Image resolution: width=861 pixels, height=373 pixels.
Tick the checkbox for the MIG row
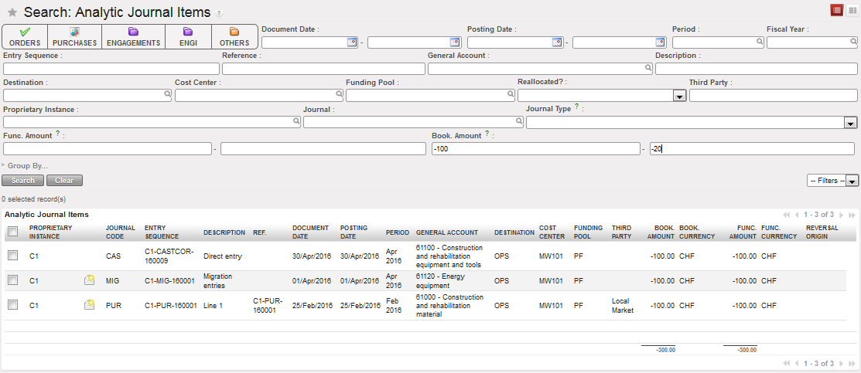[12, 280]
